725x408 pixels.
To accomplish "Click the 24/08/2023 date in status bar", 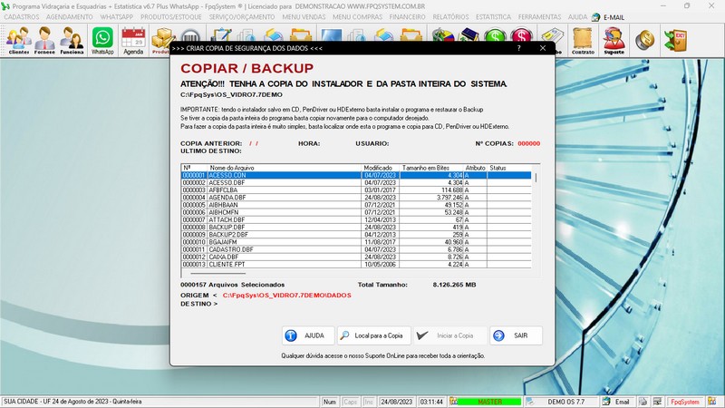I will coord(396,402).
